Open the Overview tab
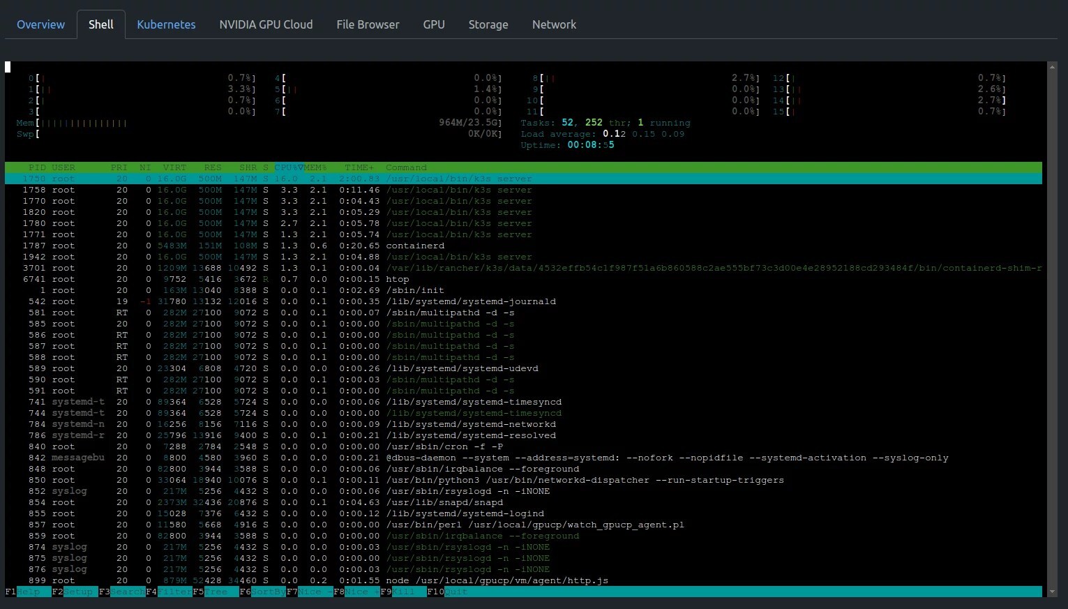 (40, 24)
